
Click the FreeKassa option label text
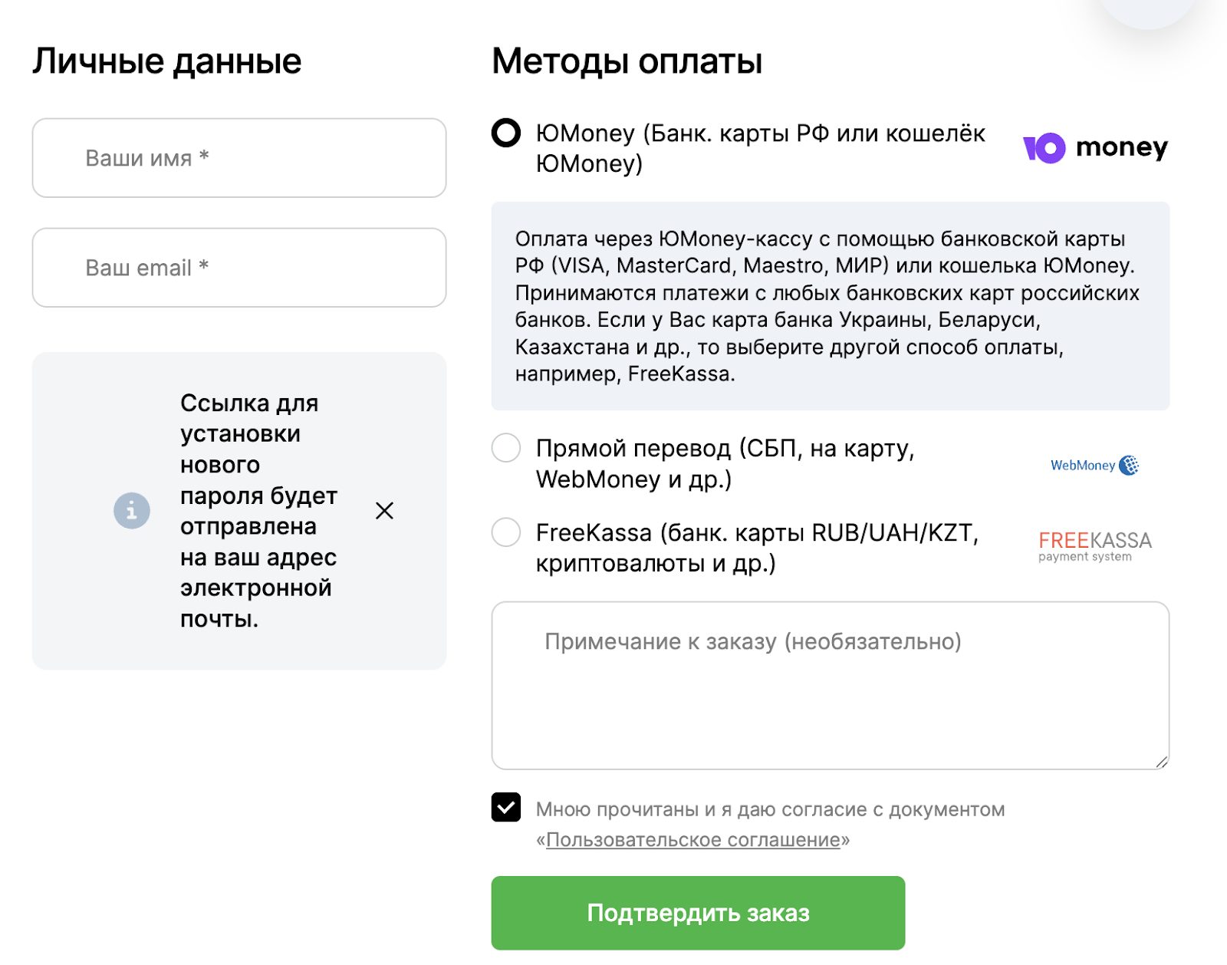tap(757, 548)
